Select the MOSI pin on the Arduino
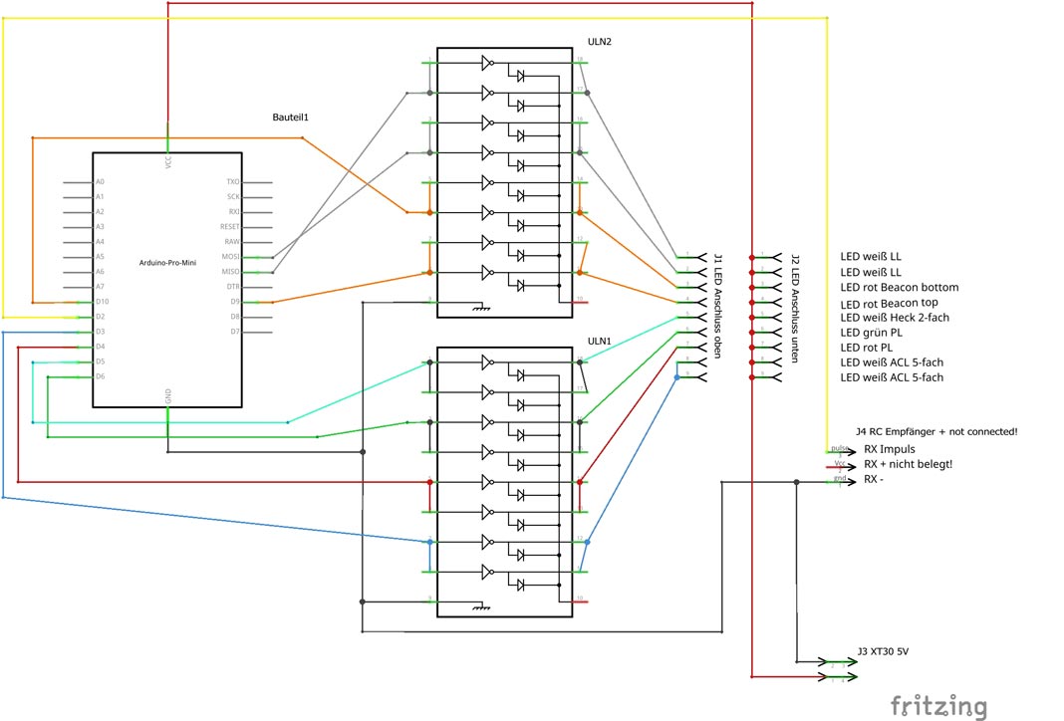Viewport: 1064px width, 721px height. [x=234, y=257]
